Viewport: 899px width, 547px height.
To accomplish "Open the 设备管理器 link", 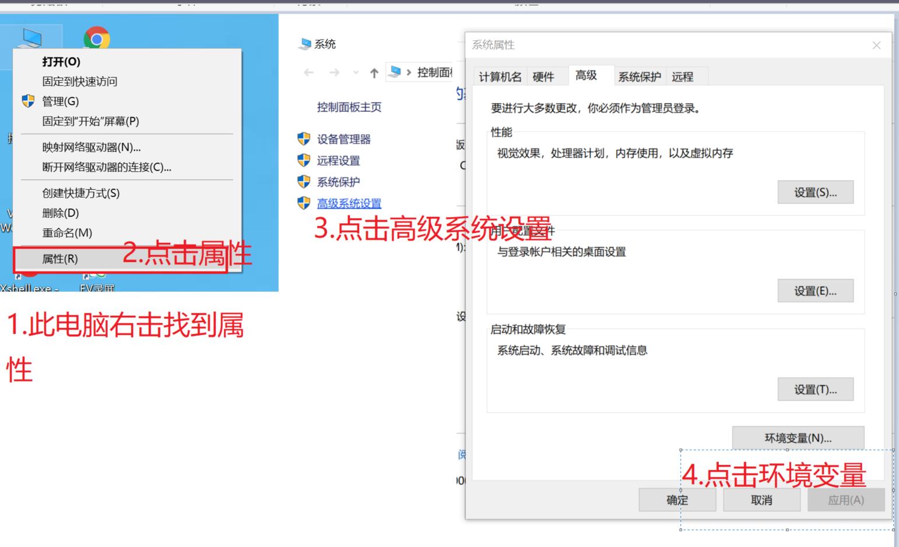I will (x=344, y=139).
